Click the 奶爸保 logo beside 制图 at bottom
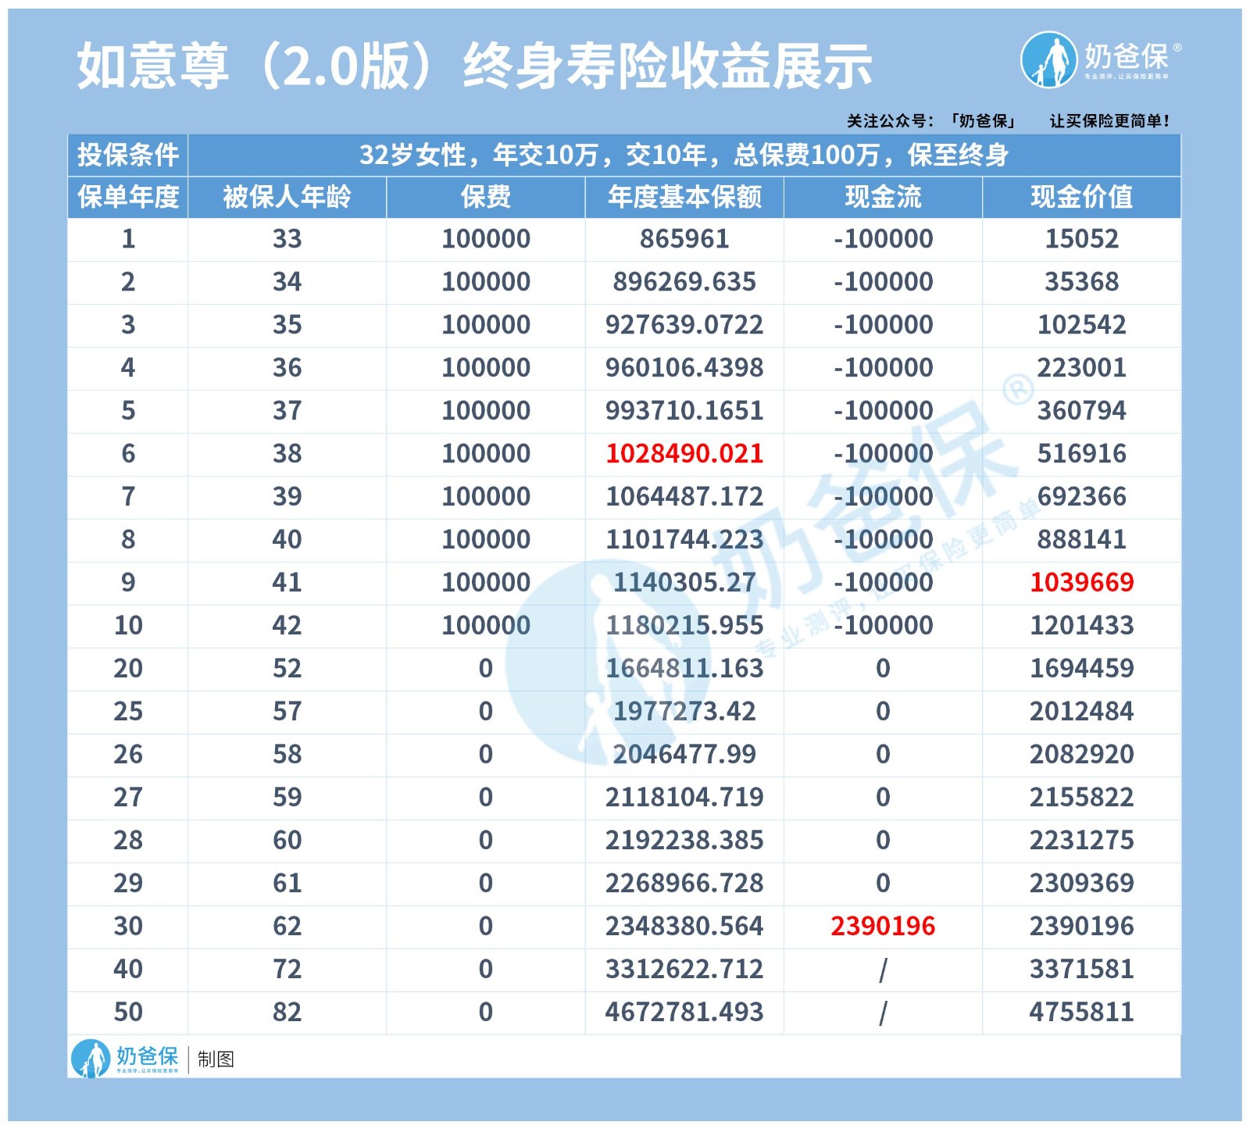Image resolution: width=1250 pixels, height=1129 pixels. click(125, 1059)
